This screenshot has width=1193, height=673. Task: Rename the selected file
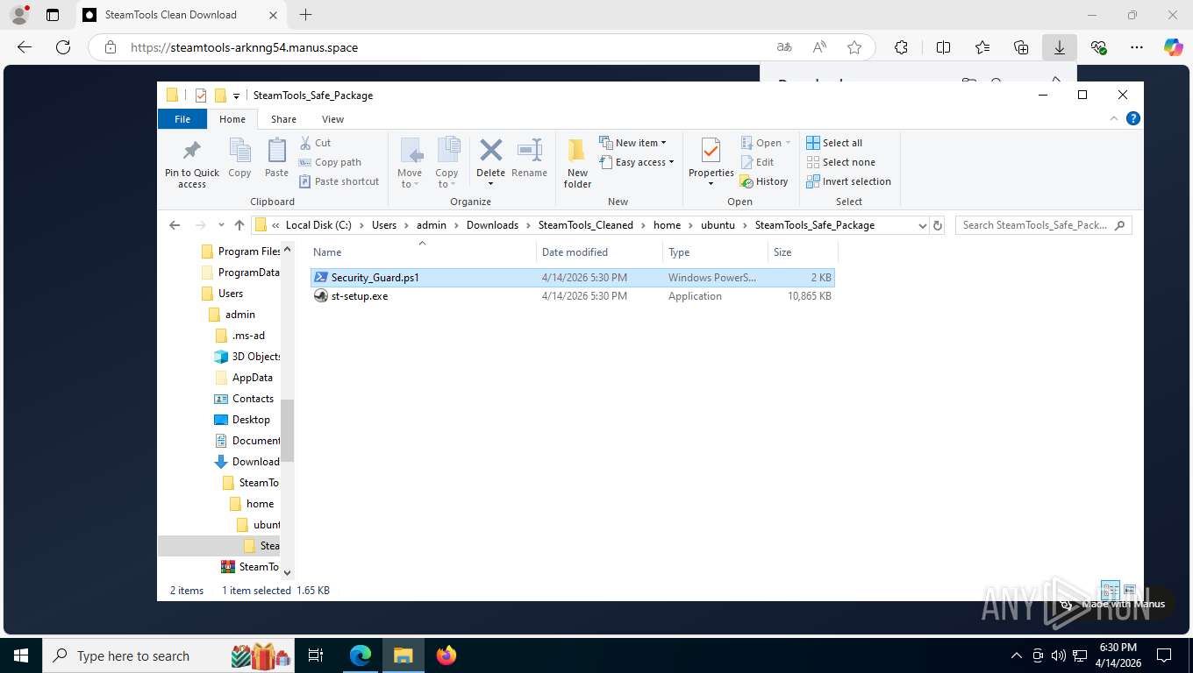point(529,159)
